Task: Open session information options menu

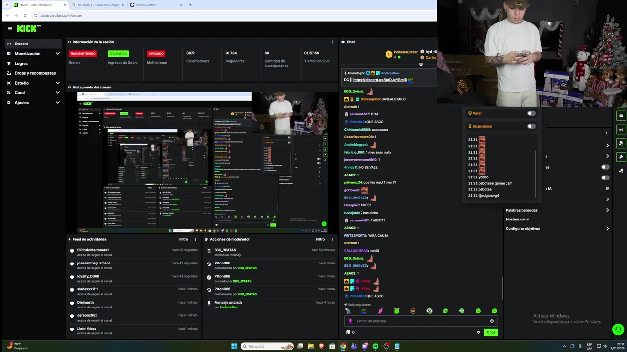Action: click(x=333, y=42)
